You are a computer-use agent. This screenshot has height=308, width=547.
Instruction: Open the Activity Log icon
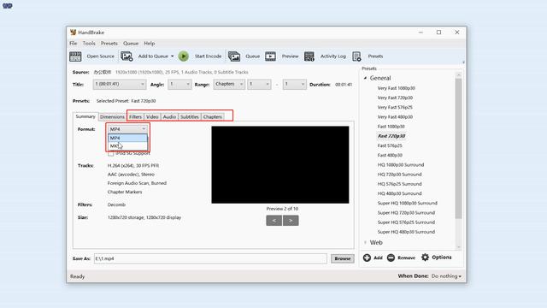point(309,56)
